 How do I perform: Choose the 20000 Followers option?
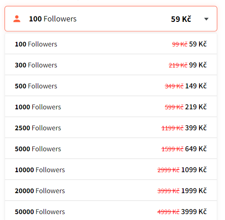pos(111,191)
